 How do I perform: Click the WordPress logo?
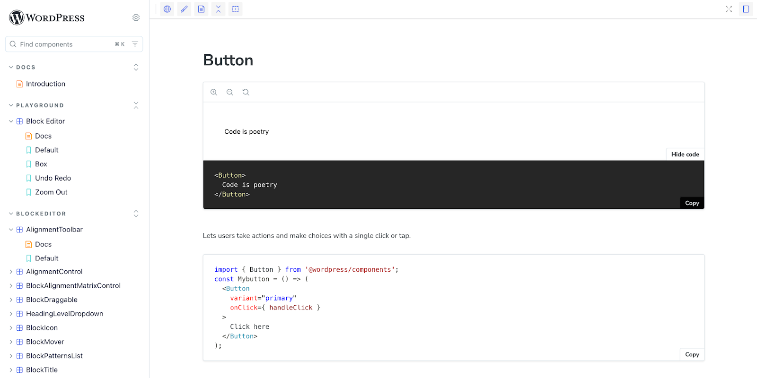click(47, 17)
